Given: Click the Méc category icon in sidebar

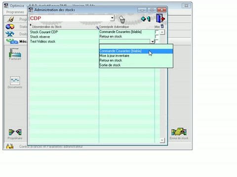Looking at the screenshot, I should click(12, 41).
